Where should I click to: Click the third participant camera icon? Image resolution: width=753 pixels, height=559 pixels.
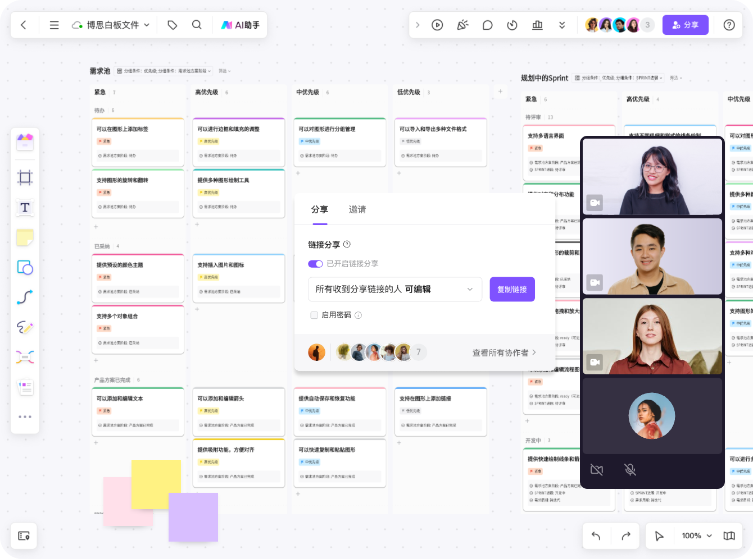click(595, 362)
